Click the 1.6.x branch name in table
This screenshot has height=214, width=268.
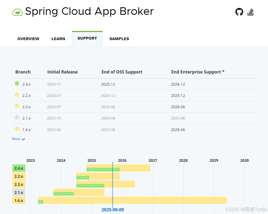pyautogui.click(x=26, y=130)
